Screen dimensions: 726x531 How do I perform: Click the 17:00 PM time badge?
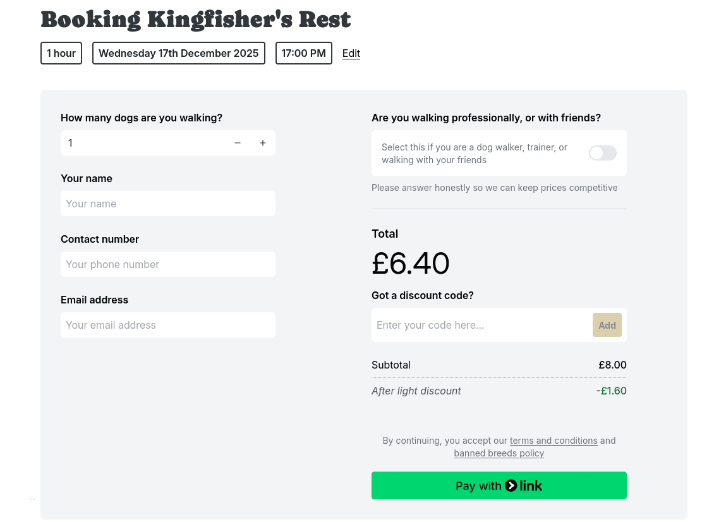pyautogui.click(x=304, y=53)
